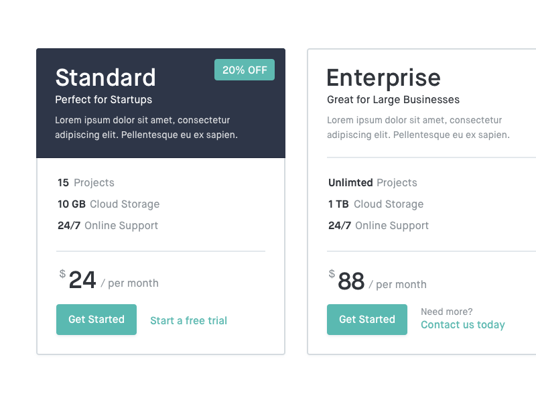Click Get Started on the Standard plan
Screen dimensions: 536x402
click(x=96, y=320)
